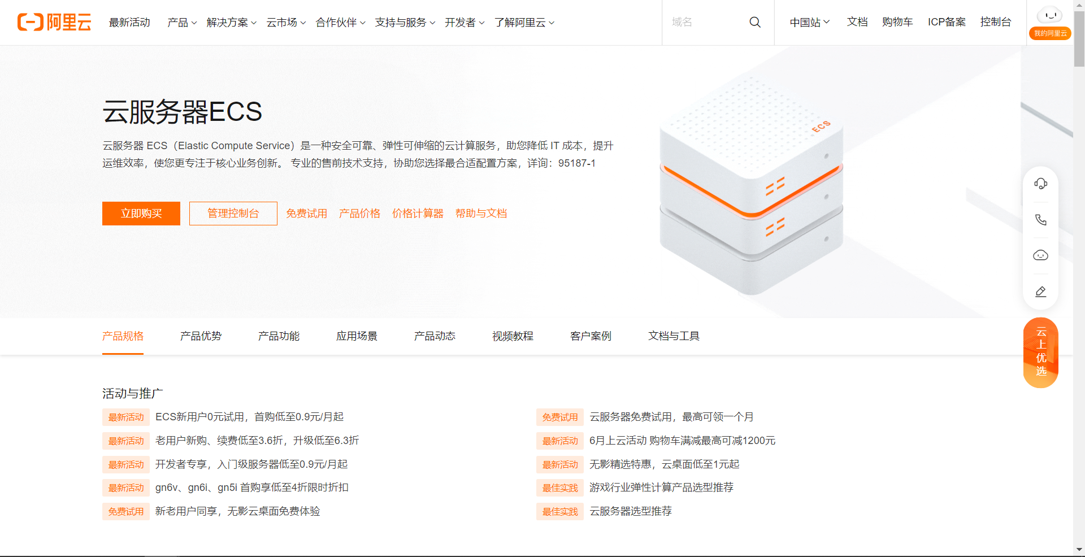This screenshot has height=557, width=1085.
Task: Click the 管理控制台 button
Action: click(233, 214)
